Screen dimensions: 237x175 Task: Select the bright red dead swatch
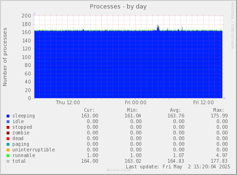click(x=8, y=139)
